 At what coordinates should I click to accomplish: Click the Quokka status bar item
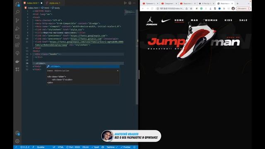[41, 147]
